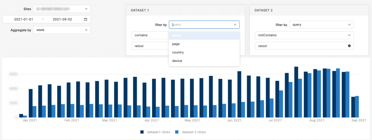Expand the notContains operator dropdown
This screenshot has width=372, height=140.
(x=304, y=35)
